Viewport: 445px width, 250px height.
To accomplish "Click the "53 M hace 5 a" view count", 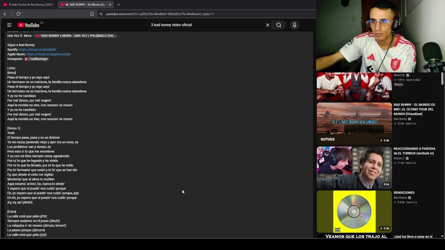I will 405,124.
